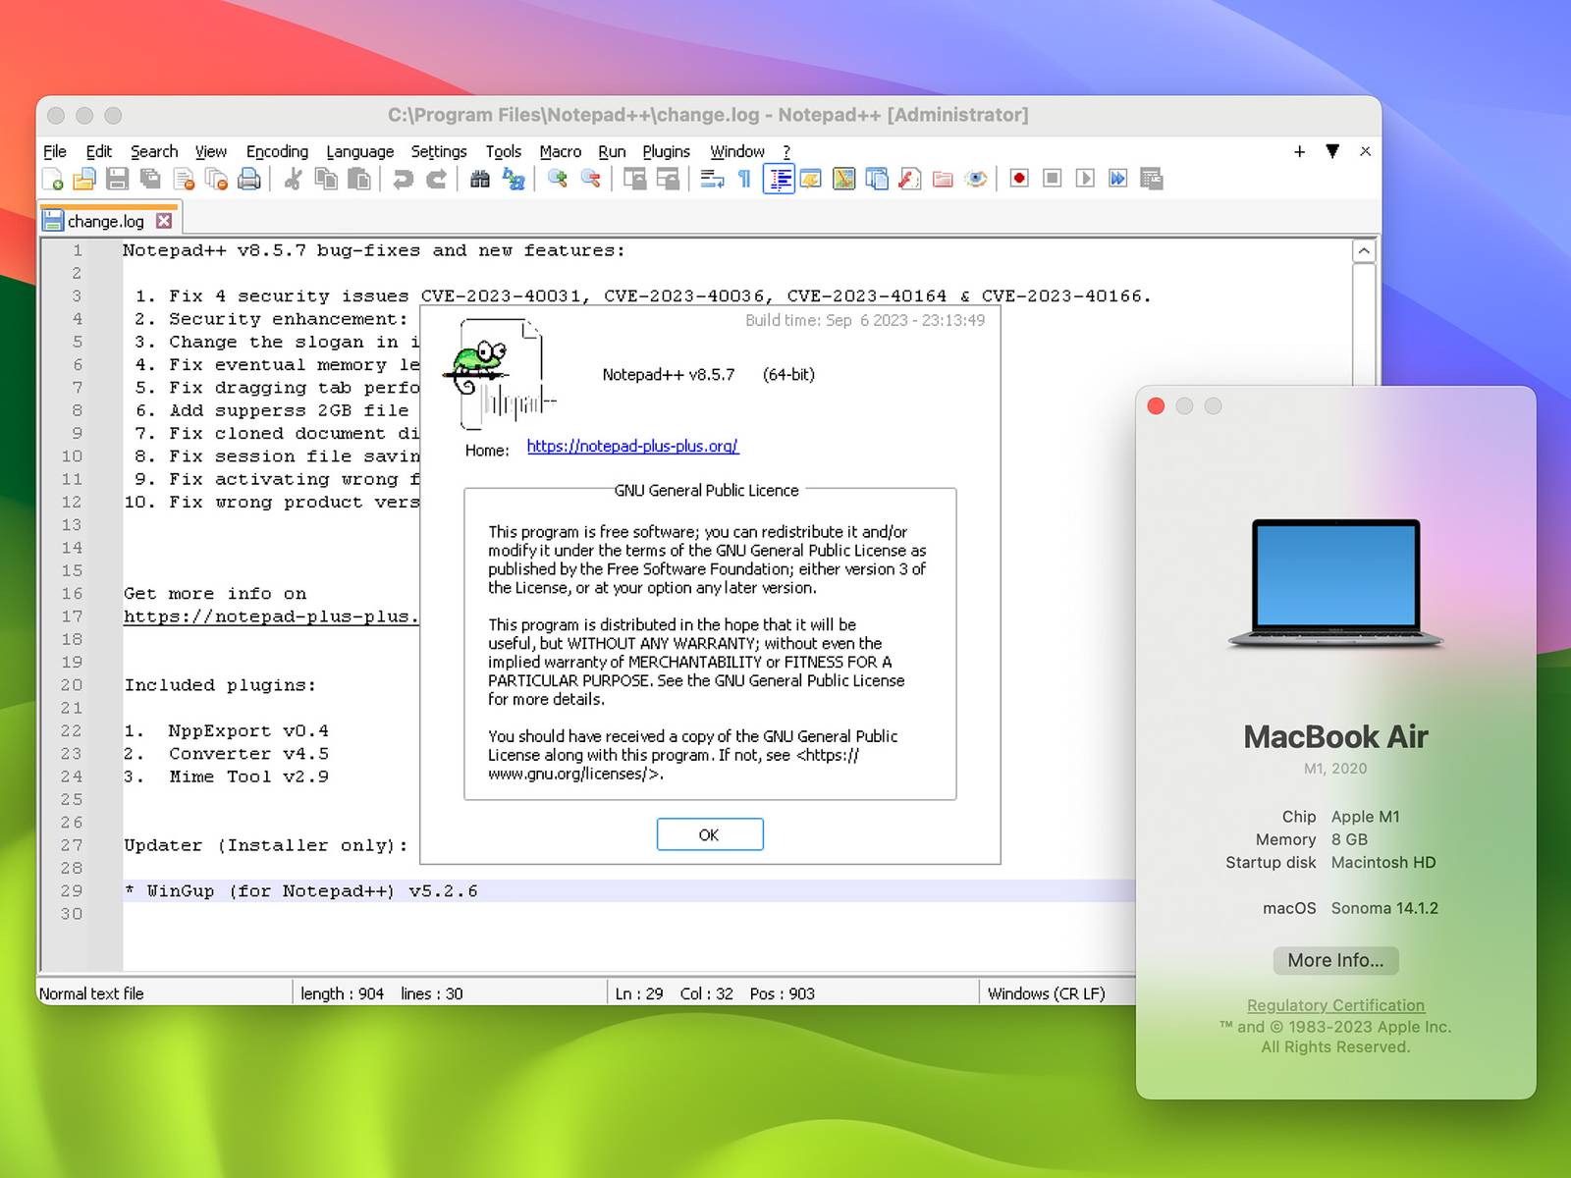
Task: Open the notepad-plus-plus.org home link
Action: 632,447
